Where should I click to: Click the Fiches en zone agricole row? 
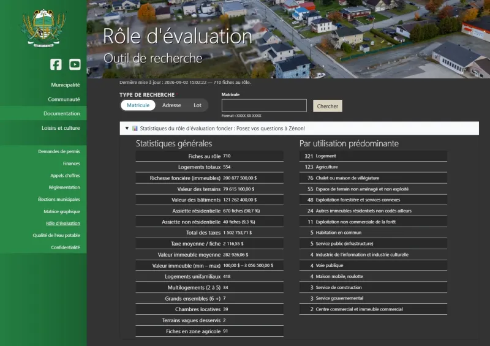click(209, 331)
